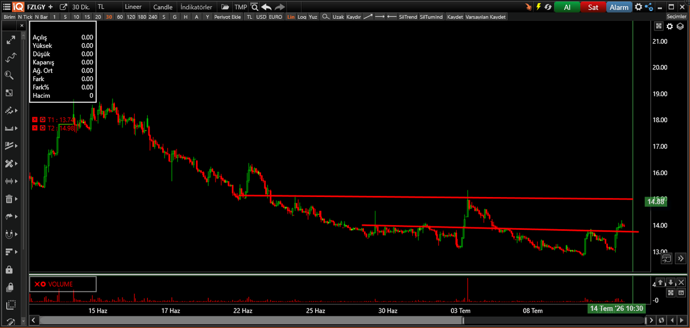This screenshot has height=328, width=690.
Task: Click the right-pointing arrow line tool
Action: point(380,17)
